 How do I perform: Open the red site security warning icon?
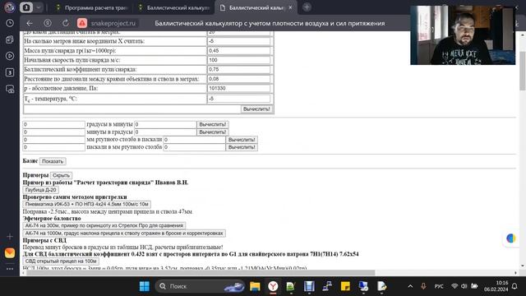pos(82,23)
